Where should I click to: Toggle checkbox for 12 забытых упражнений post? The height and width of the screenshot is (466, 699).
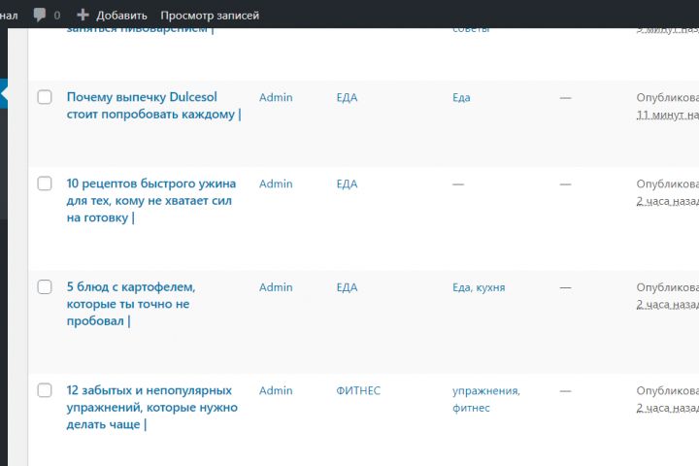click(x=45, y=390)
